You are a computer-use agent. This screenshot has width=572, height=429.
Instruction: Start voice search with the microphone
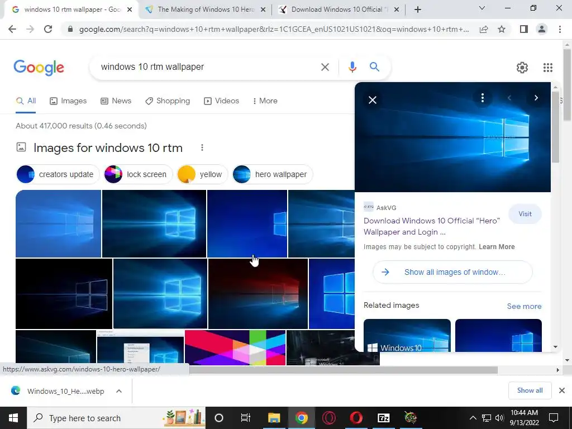(352, 67)
